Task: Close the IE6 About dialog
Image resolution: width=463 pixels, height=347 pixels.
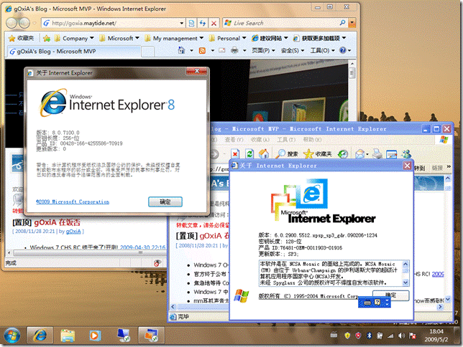Action: point(407,166)
